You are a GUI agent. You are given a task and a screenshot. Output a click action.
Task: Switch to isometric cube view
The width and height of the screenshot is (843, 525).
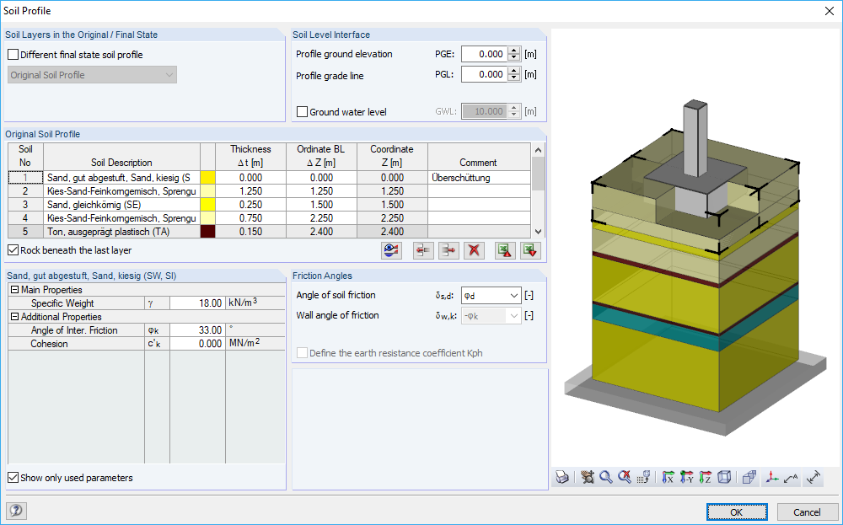(x=724, y=477)
